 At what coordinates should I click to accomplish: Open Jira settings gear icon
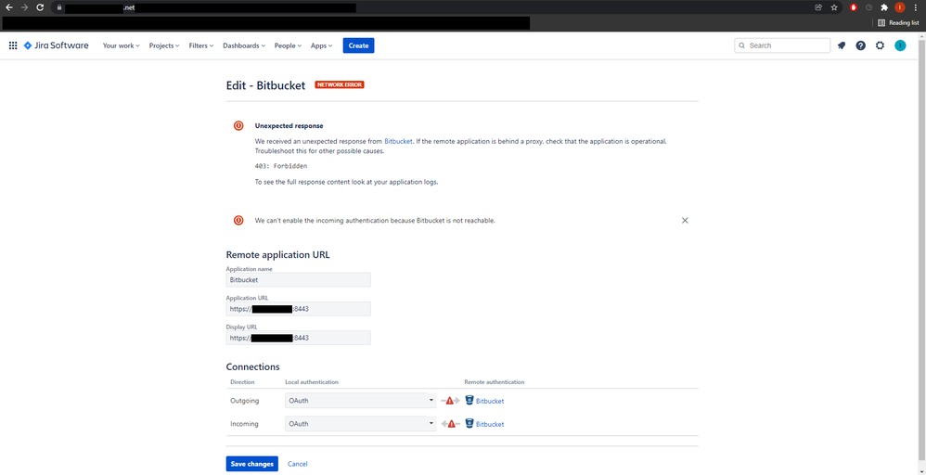click(880, 45)
